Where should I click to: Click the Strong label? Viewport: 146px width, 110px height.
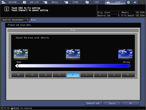pos(127,62)
